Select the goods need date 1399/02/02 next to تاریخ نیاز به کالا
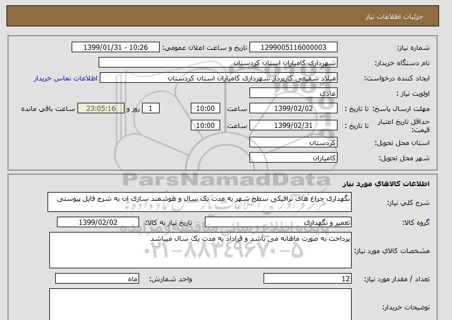The width and height of the screenshot is (452, 320). pos(98,223)
